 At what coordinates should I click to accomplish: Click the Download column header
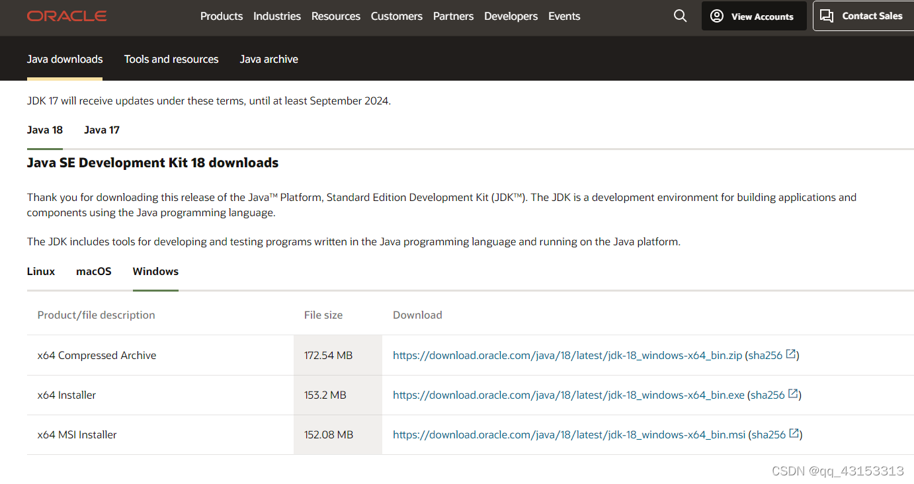coord(417,315)
